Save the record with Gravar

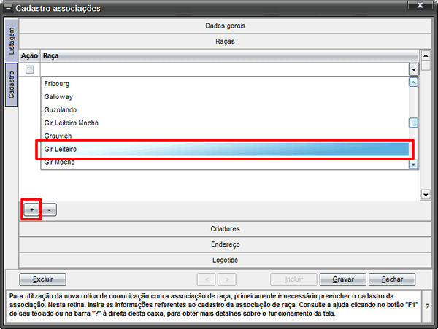coord(343,279)
